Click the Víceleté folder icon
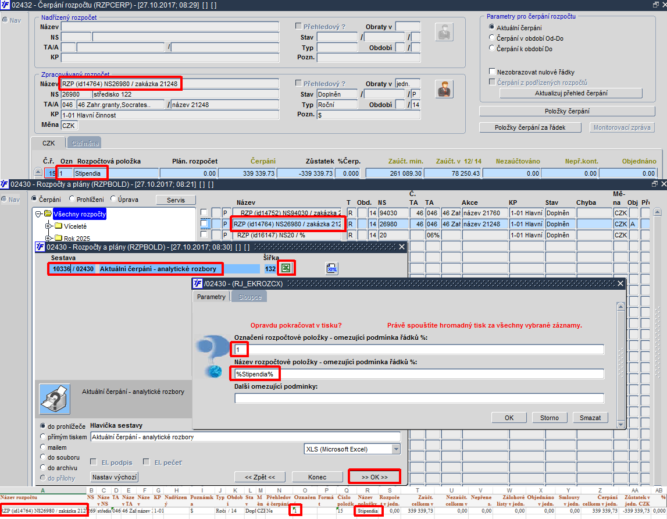667x519 pixels. [58, 226]
